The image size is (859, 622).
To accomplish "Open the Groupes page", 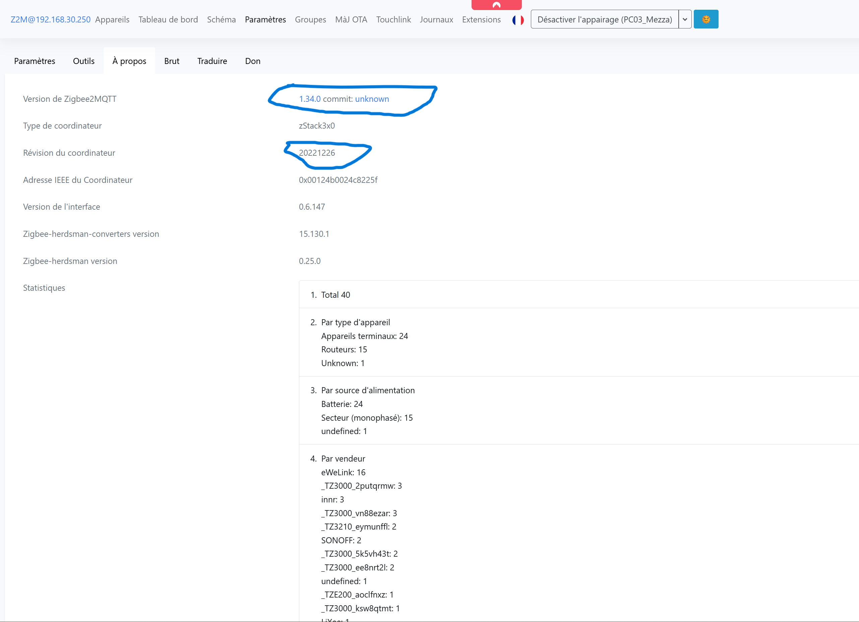I will point(310,19).
